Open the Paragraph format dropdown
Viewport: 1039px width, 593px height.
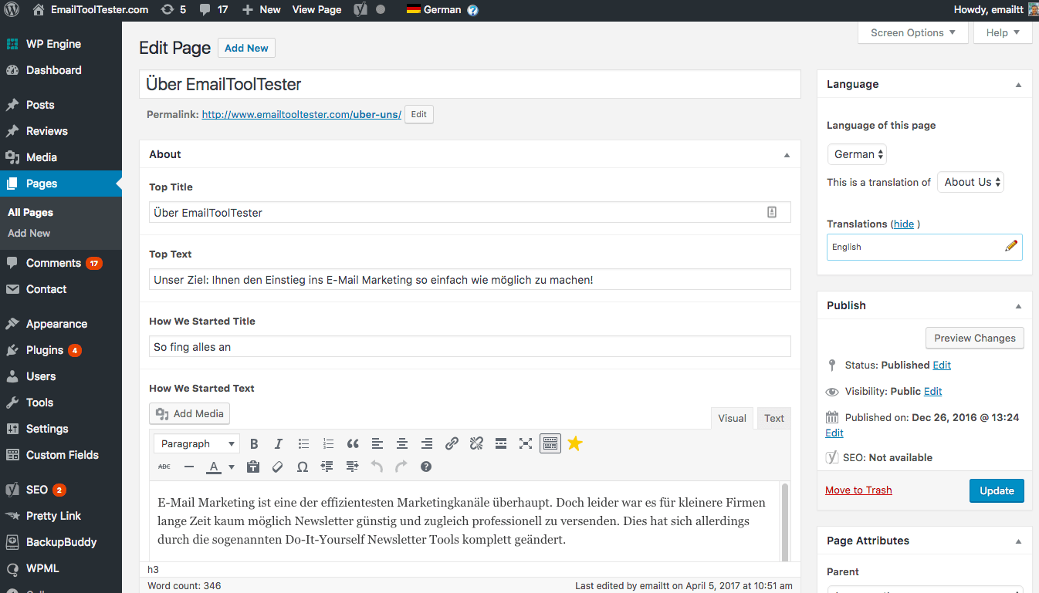tap(197, 443)
